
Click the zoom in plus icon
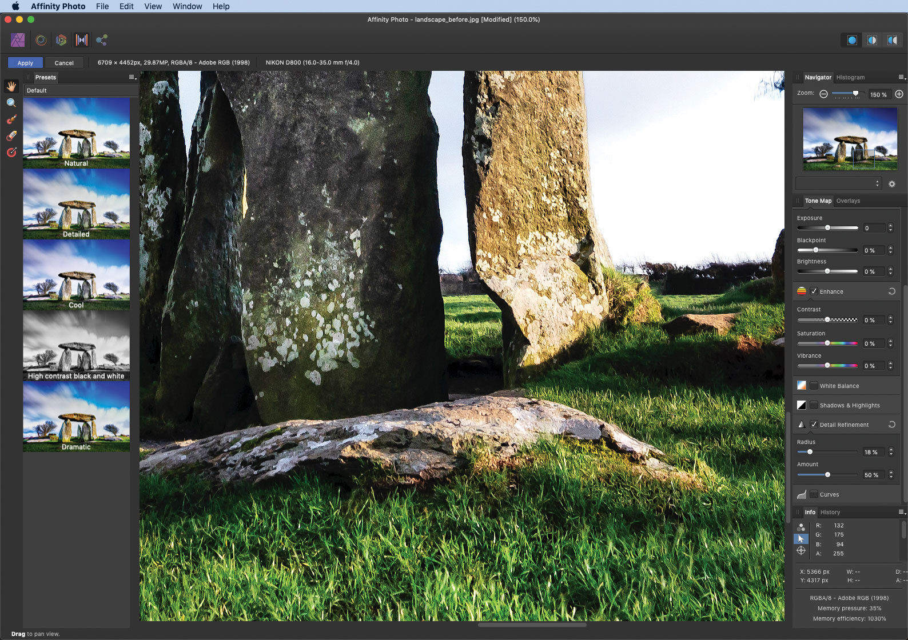(899, 94)
